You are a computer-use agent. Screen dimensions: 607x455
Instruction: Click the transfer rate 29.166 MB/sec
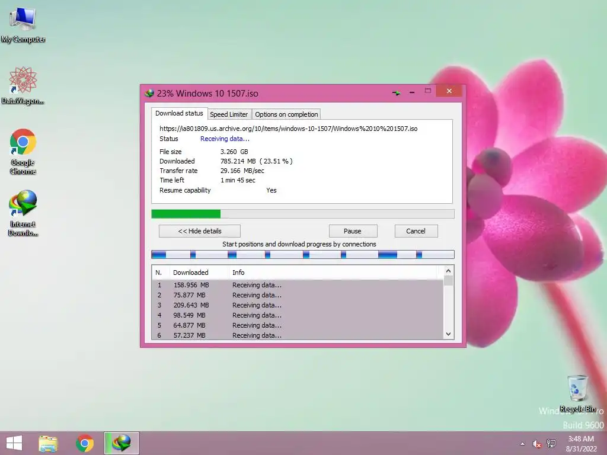(242, 171)
